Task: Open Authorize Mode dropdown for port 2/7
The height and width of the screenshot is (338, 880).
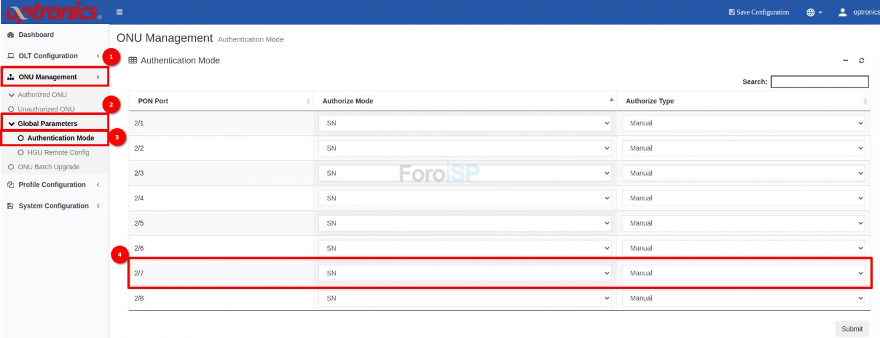Action: [465, 273]
